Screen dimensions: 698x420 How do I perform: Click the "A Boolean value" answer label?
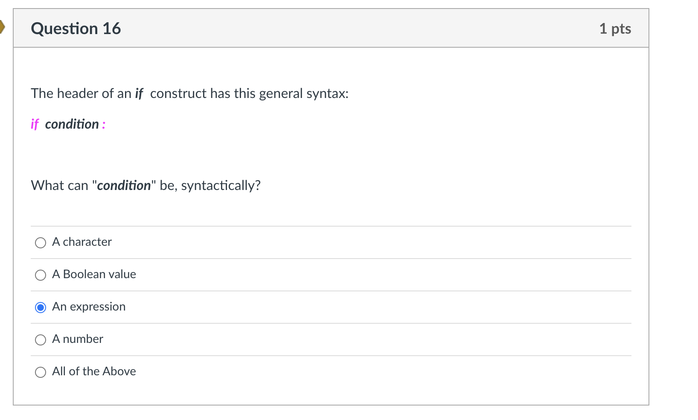(x=94, y=274)
